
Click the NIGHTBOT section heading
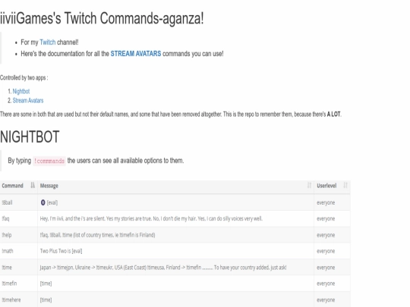click(x=30, y=136)
